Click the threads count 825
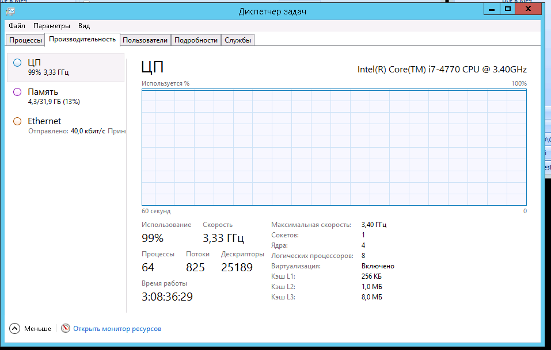 tap(195, 267)
